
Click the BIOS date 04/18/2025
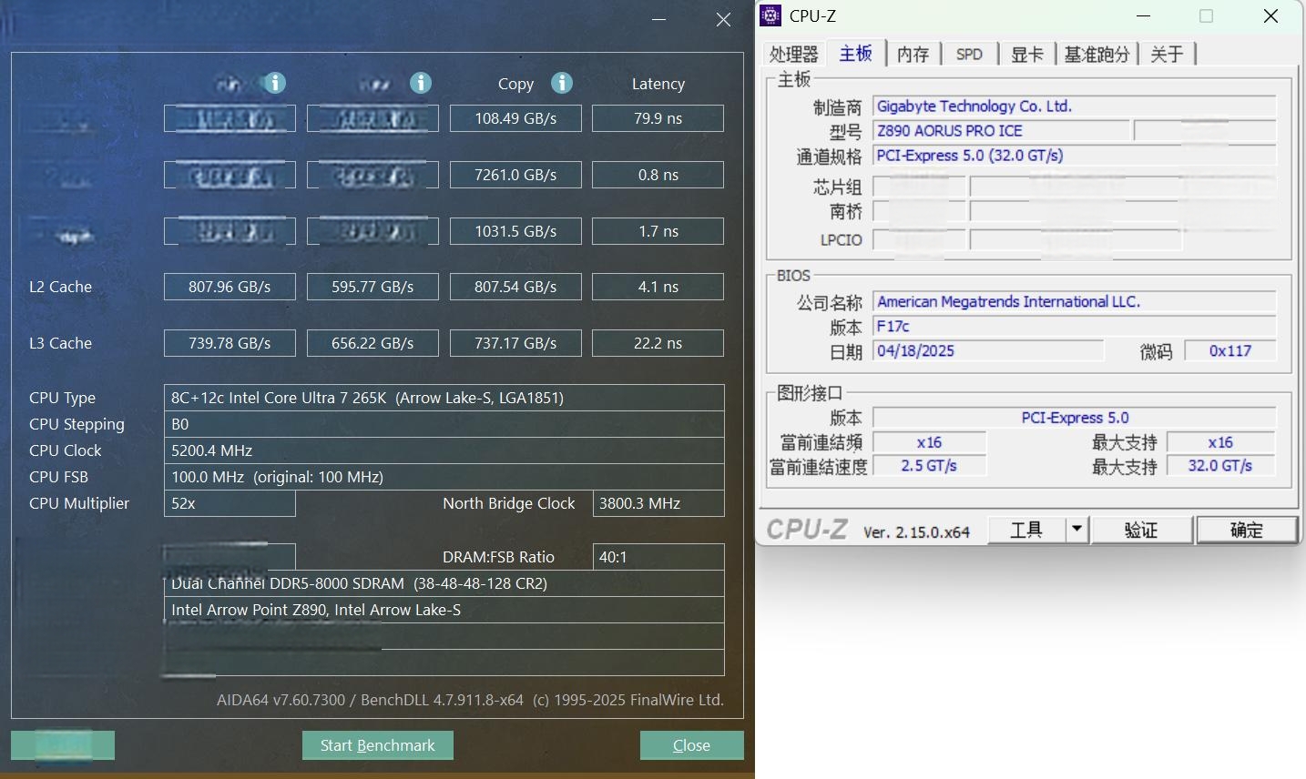tap(988, 351)
